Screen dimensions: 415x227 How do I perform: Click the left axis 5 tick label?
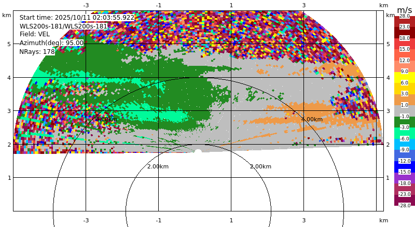click(9, 44)
